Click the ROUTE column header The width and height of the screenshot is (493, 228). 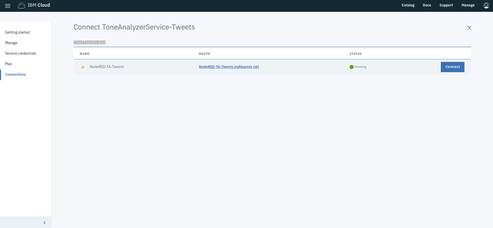tap(205, 54)
